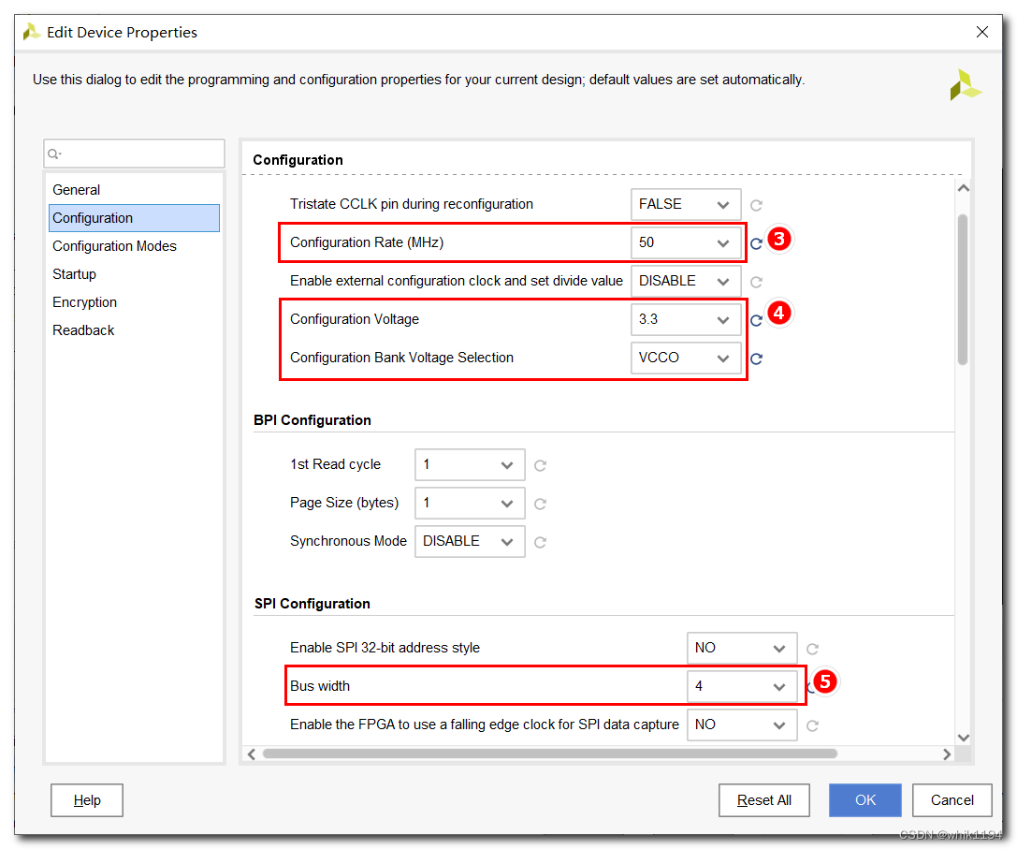Screen dimensions: 1017x849
Task: Open Enable SPI 32-bit address style dropdown
Action: 742,648
